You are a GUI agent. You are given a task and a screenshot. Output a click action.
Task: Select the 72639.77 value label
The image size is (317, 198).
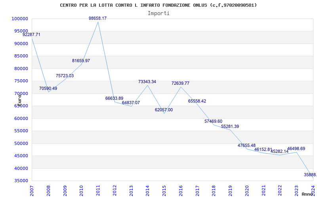coord(180,83)
